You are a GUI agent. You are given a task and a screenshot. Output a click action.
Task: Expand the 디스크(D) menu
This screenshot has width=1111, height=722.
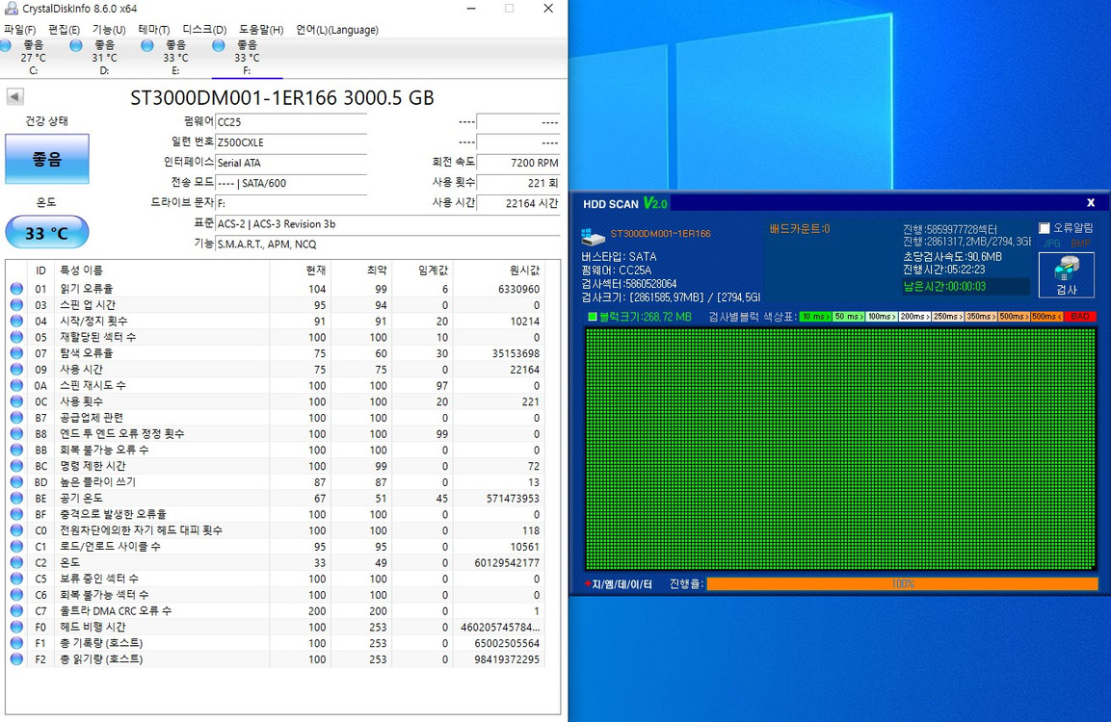point(204,30)
